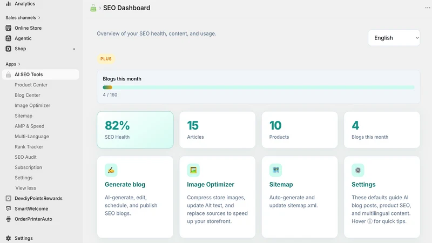Open the three-dot more options menu
This screenshot has height=243, width=432.
click(x=428, y=8)
